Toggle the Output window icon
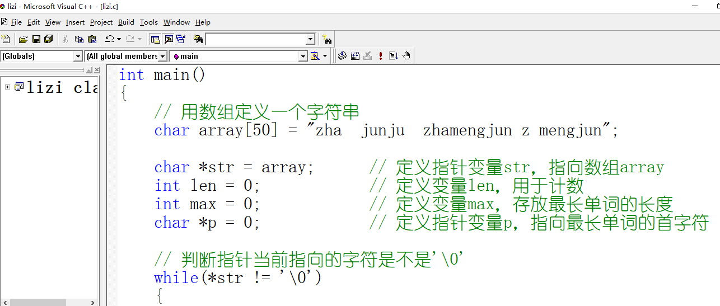The width and height of the screenshot is (720, 306). (x=169, y=39)
